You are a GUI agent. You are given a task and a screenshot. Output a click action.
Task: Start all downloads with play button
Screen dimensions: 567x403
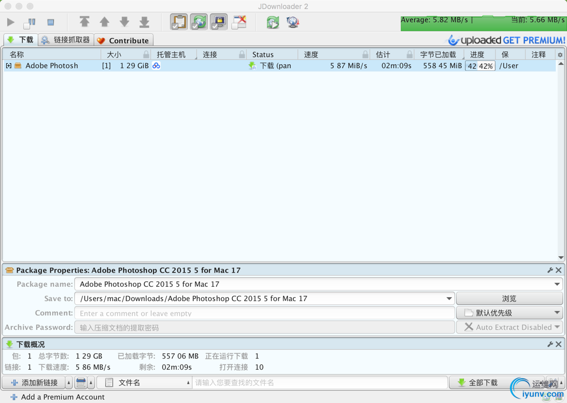[x=11, y=22]
